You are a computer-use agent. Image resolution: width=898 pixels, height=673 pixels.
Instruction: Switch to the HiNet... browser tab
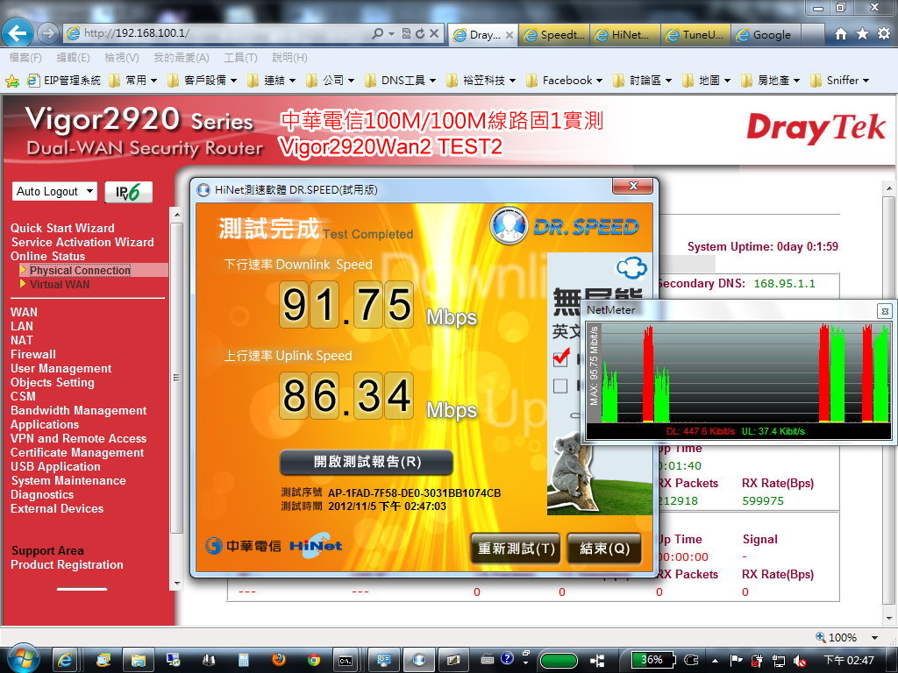(x=624, y=35)
